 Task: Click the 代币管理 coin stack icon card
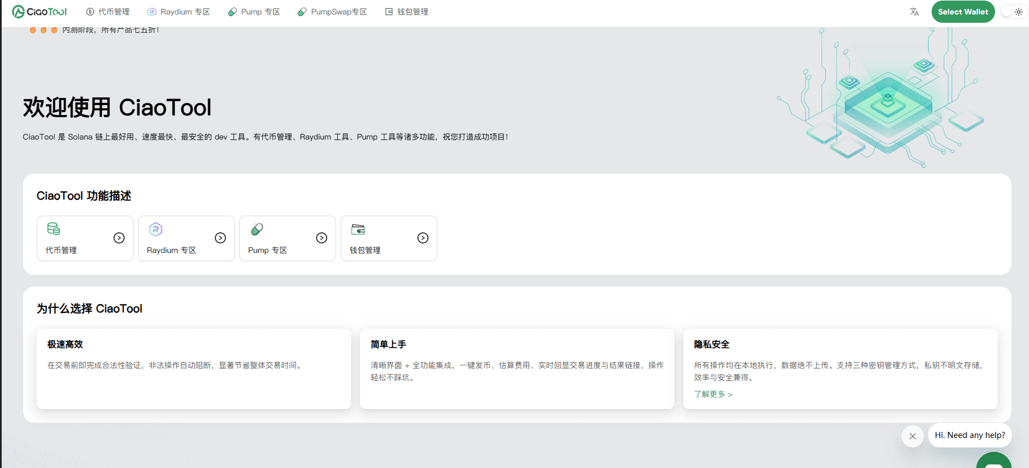[53, 229]
